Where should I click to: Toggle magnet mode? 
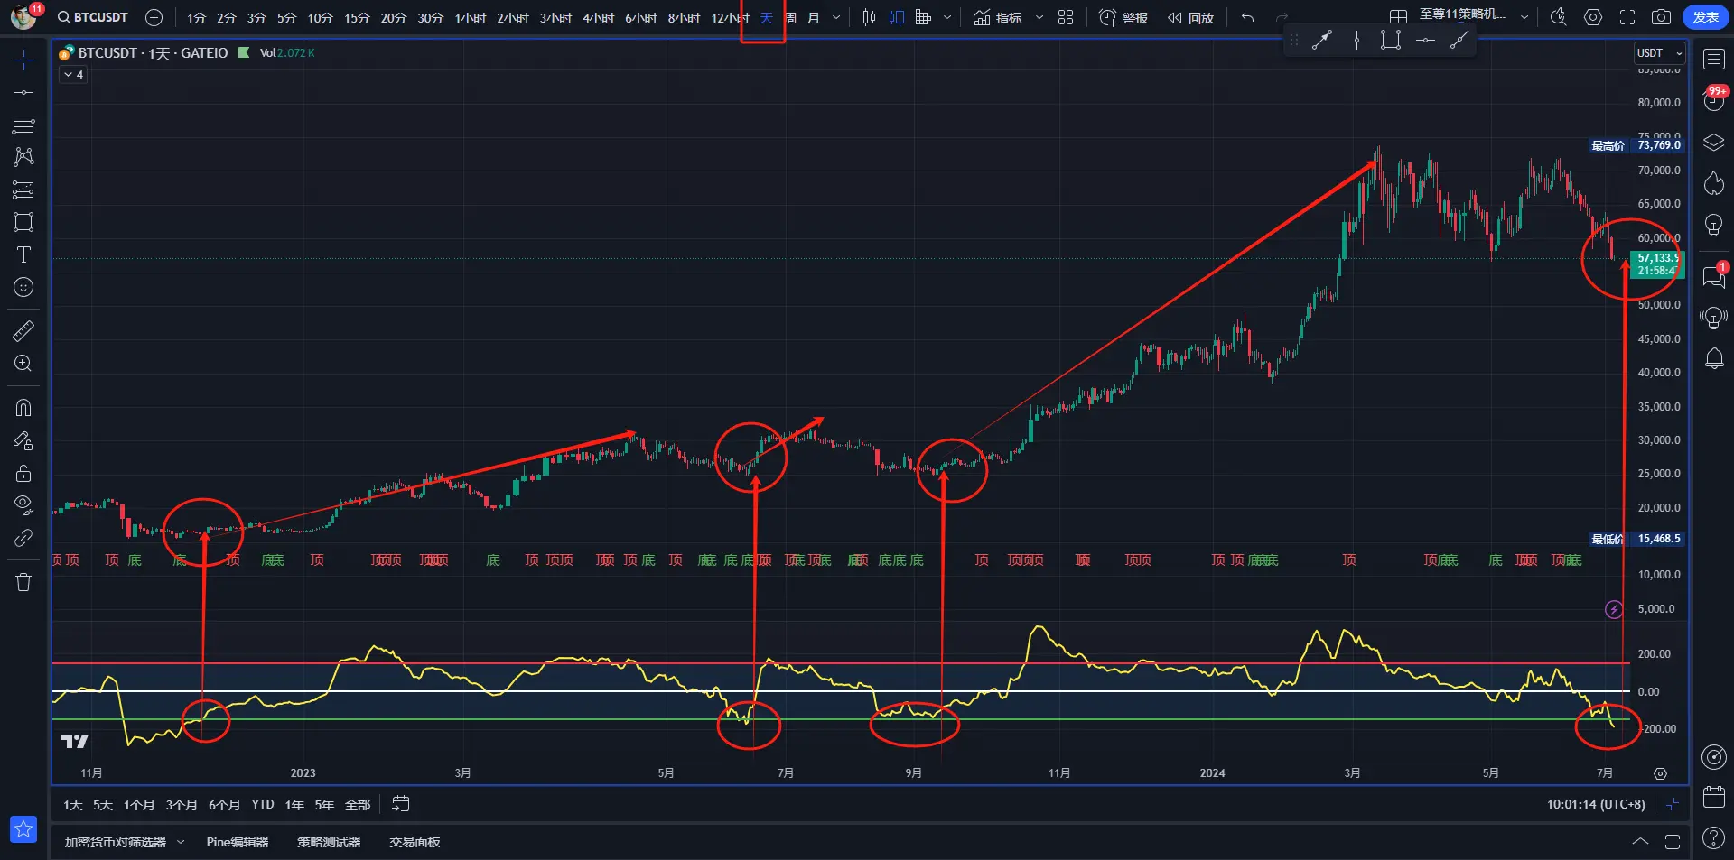[x=23, y=408]
